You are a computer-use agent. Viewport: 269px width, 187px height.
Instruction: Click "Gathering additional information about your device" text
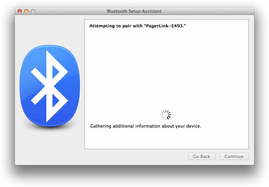pos(145,126)
